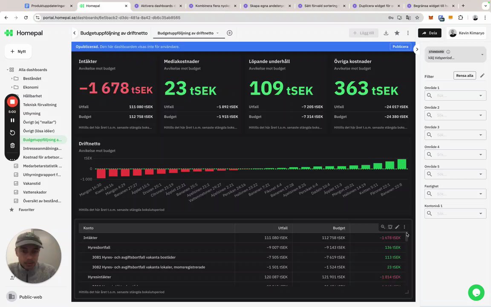The height and width of the screenshot is (307, 491).
Task: Add a new dashboard tab with plus icon
Action: (x=230, y=33)
